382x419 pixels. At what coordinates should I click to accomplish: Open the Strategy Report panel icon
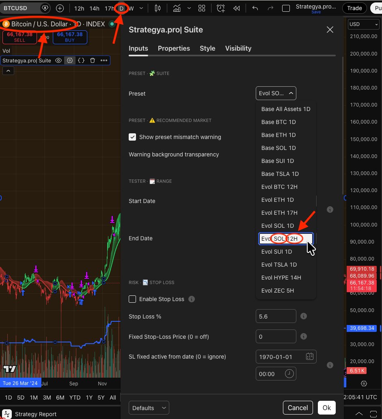click(x=6, y=414)
